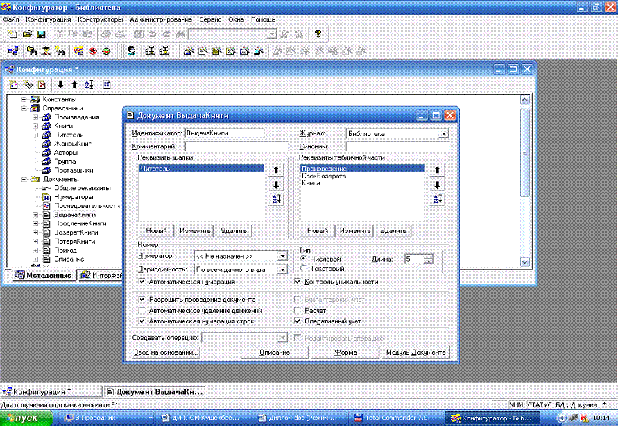Click move-down arrow for table part attributes

pyautogui.click(x=437, y=185)
